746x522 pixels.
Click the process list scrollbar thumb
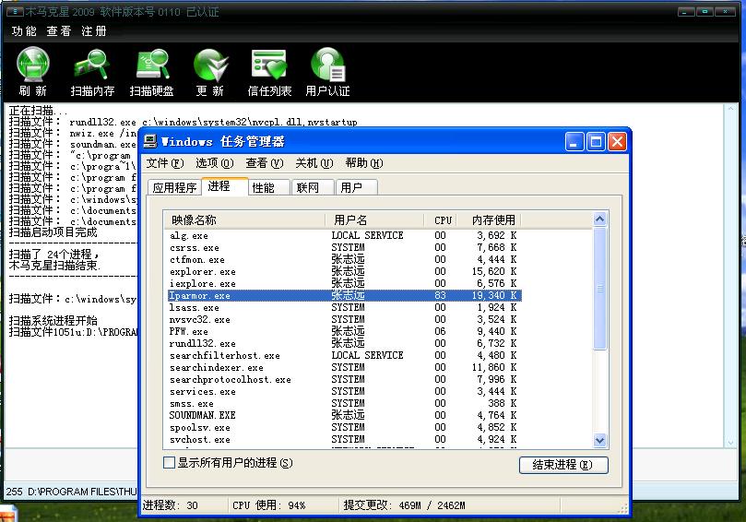(600, 289)
